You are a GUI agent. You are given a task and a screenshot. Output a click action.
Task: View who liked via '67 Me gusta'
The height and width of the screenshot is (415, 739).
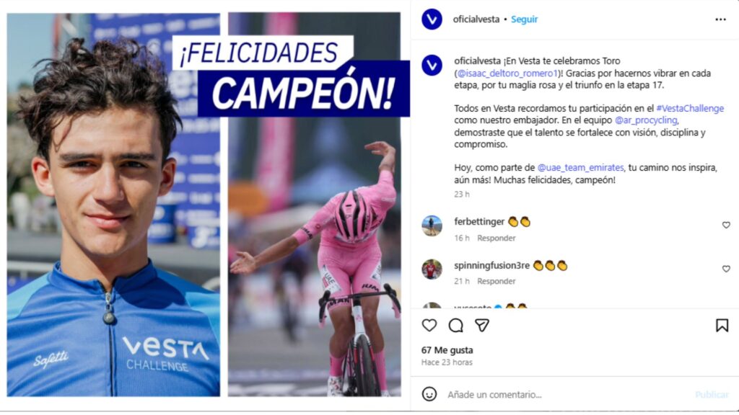[x=447, y=350]
